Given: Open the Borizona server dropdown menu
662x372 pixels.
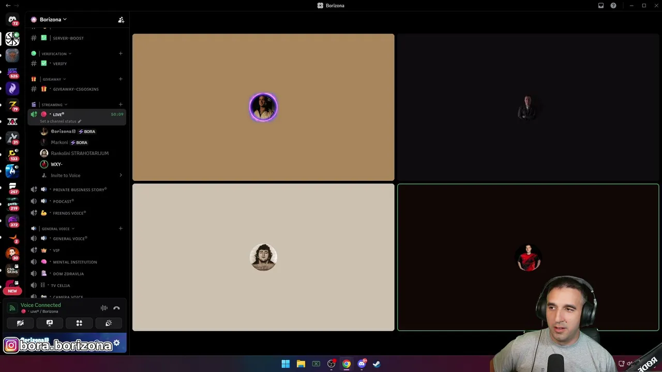Looking at the screenshot, I should [x=53, y=20].
